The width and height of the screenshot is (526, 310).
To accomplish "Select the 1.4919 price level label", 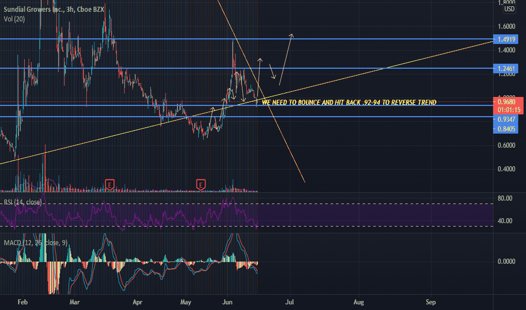I will 506,39.
